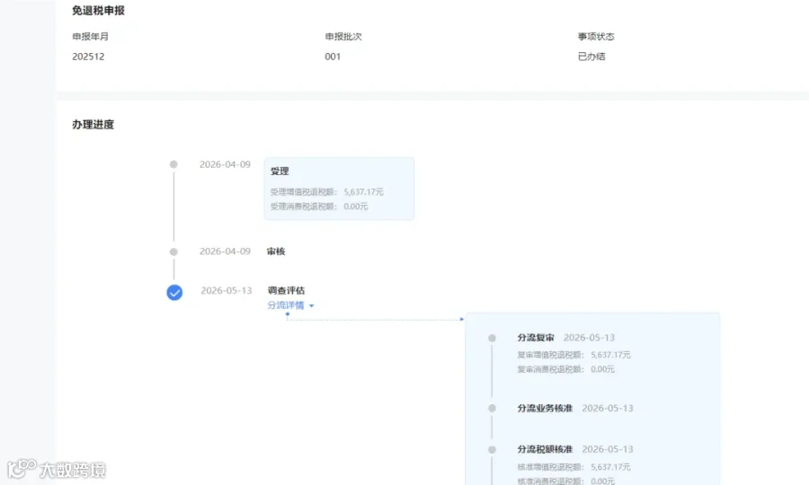Click the gray timeline dot for 受理
The image size is (809, 485).
(x=173, y=164)
